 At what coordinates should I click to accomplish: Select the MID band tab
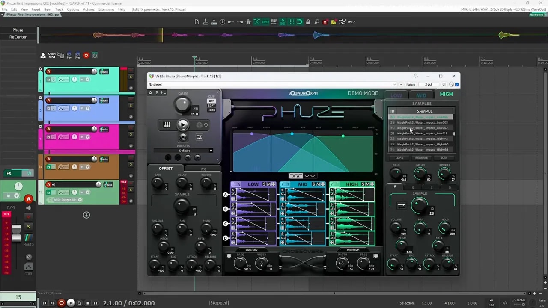coord(421,95)
